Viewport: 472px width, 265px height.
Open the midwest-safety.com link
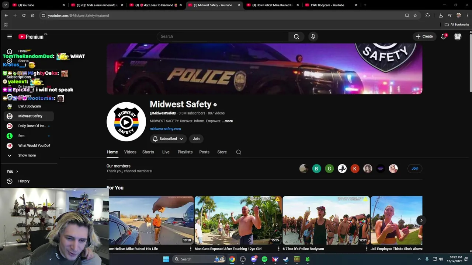click(x=165, y=129)
